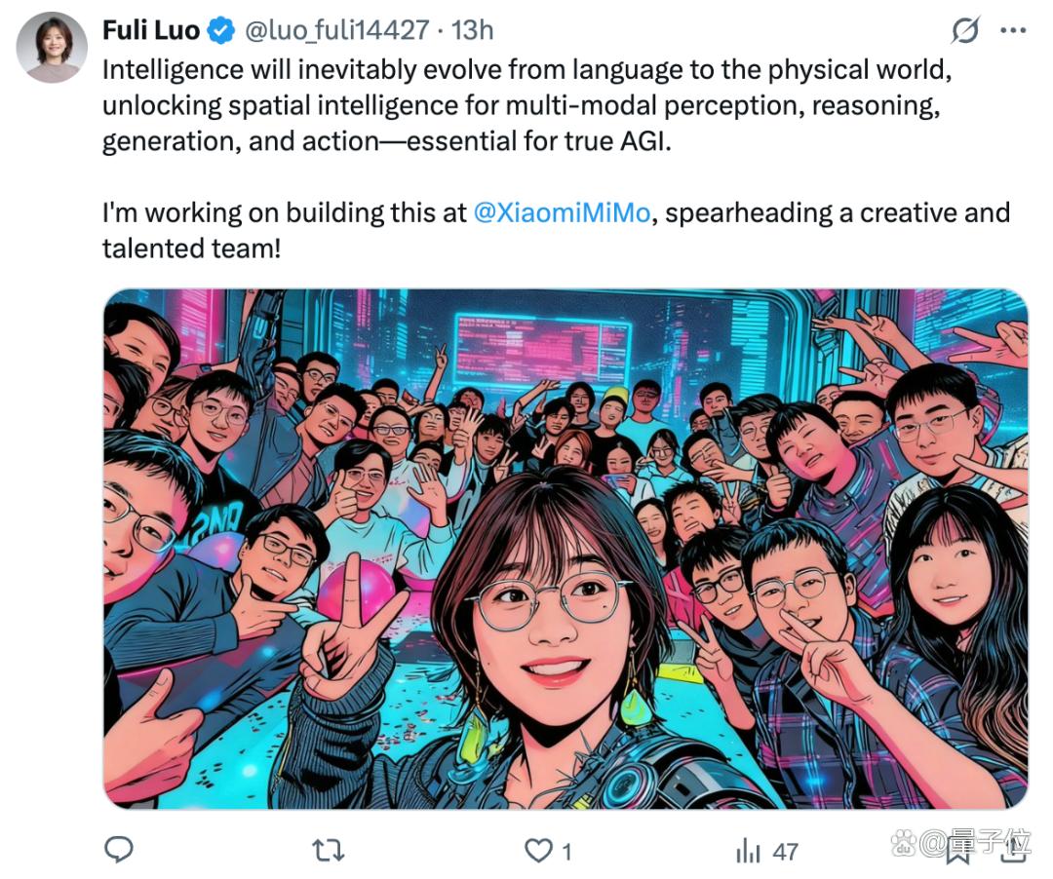Click the Grok slashed-circle icon
The width and height of the screenshot is (1053, 879).
coord(965,30)
